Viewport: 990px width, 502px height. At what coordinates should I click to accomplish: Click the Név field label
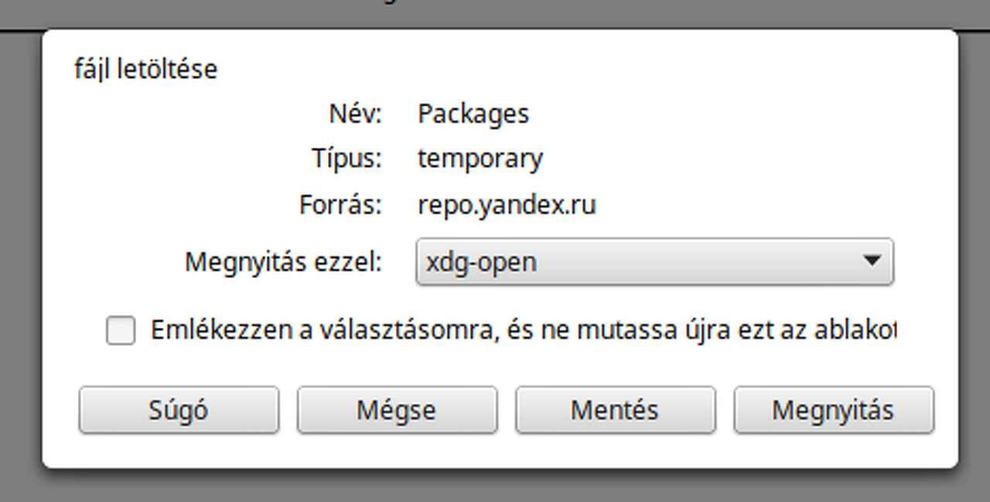click(355, 114)
